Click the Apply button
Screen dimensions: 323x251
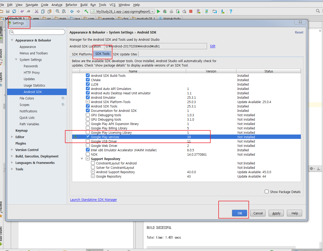pyautogui.click(x=276, y=213)
